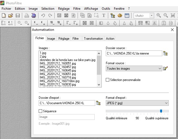Open the Format source dropdown
The image size is (178, 139).
tap(134, 69)
